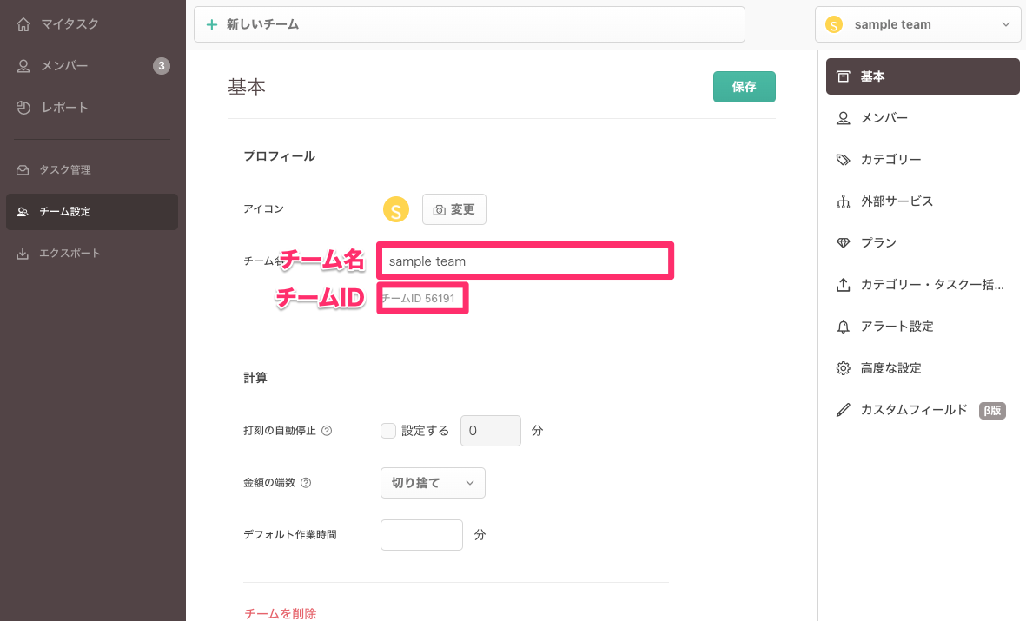Click the bell icon for アラート設定
The image size is (1026, 621).
[x=843, y=327]
